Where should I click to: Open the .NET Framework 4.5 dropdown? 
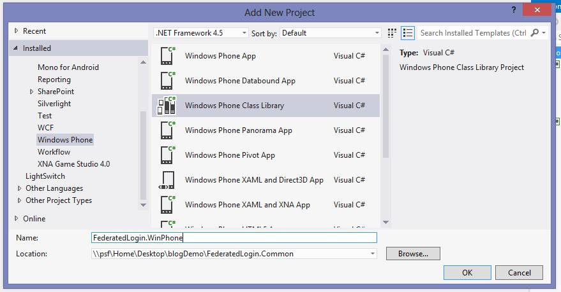[200, 33]
